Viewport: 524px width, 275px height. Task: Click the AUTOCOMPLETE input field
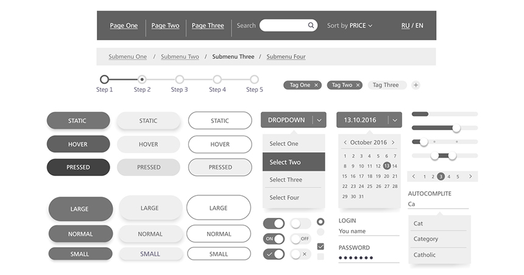pyautogui.click(x=438, y=204)
